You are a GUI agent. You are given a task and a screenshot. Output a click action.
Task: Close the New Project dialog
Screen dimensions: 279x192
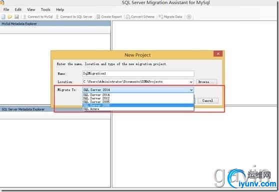218,54
